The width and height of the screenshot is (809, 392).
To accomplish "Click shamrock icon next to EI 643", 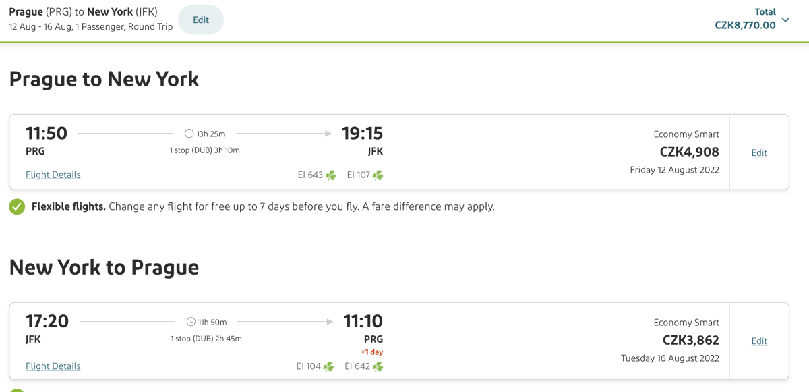I will pos(330,175).
